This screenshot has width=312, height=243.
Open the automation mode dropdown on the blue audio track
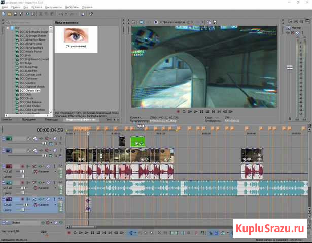pyautogui.click(x=55, y=205)
